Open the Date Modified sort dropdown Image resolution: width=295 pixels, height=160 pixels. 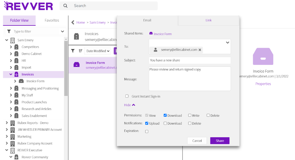click(x=98, y=51)
